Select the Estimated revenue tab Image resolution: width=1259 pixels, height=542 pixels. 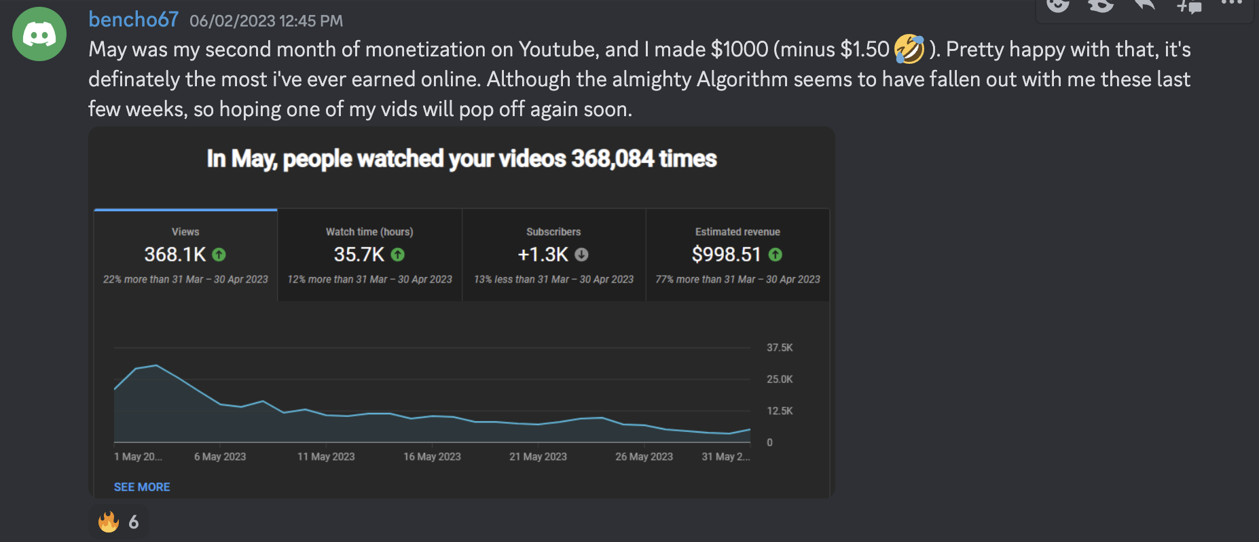(x=737, y=255)
